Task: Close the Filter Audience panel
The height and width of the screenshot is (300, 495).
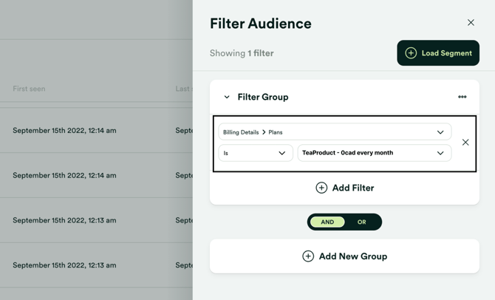Action: tap(471, 22)
